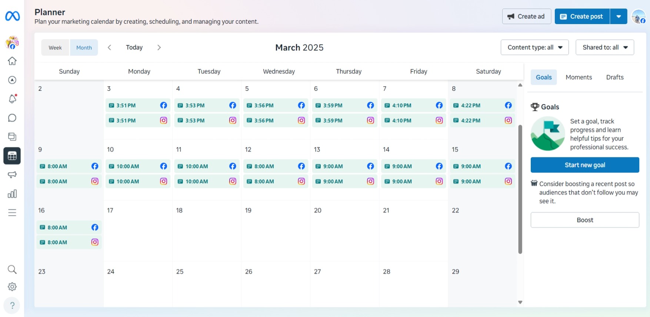Expand the Content type filter dropdown

click(x=534, y=47)
